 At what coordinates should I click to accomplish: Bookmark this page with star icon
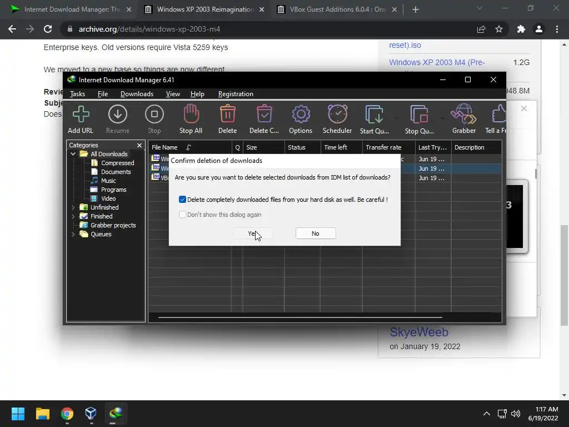coord(499,29)
